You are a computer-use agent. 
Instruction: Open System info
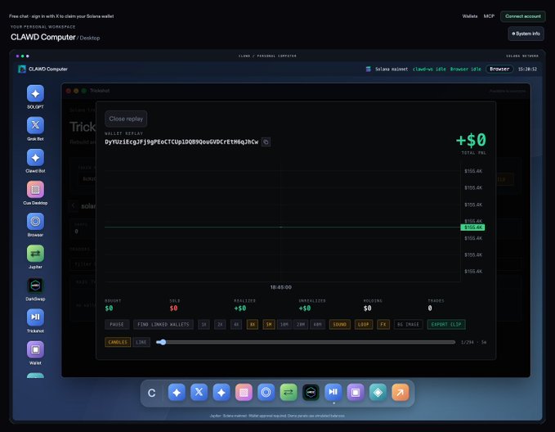pos(526,34)
